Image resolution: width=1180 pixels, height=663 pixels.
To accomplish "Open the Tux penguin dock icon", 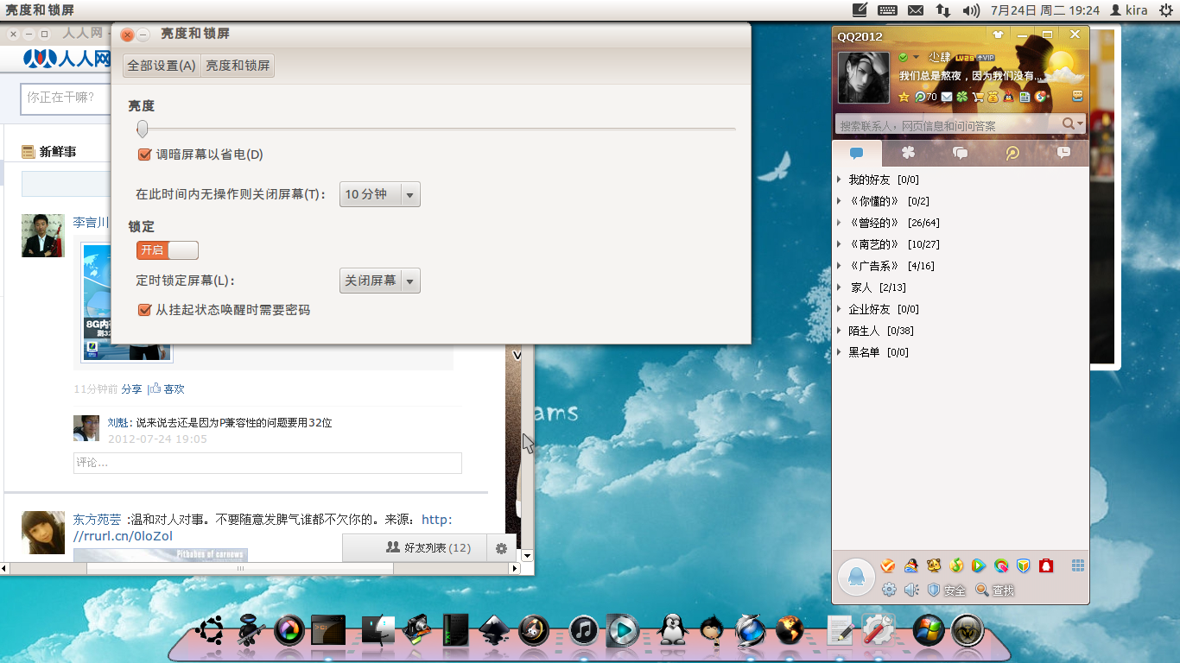I will tap(671, 630).
